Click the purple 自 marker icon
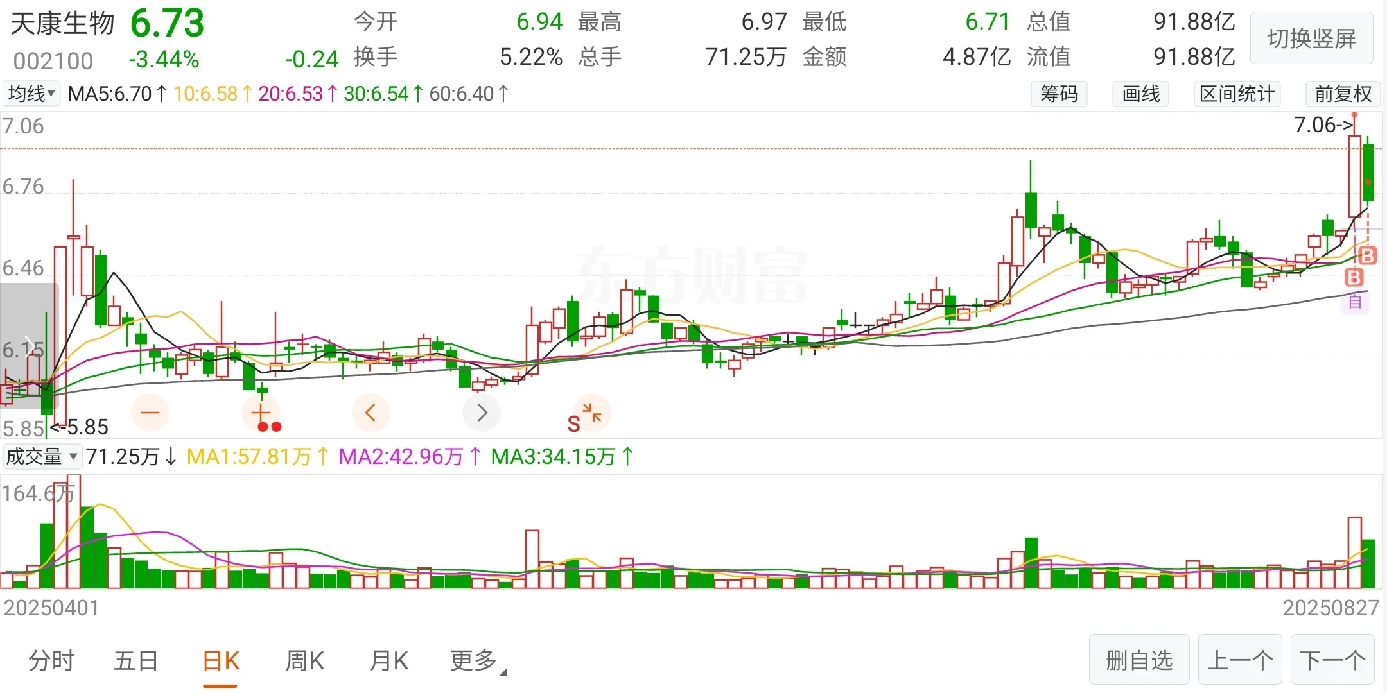The width and height of the screenshot is (1387, 693). (1355, 302)
